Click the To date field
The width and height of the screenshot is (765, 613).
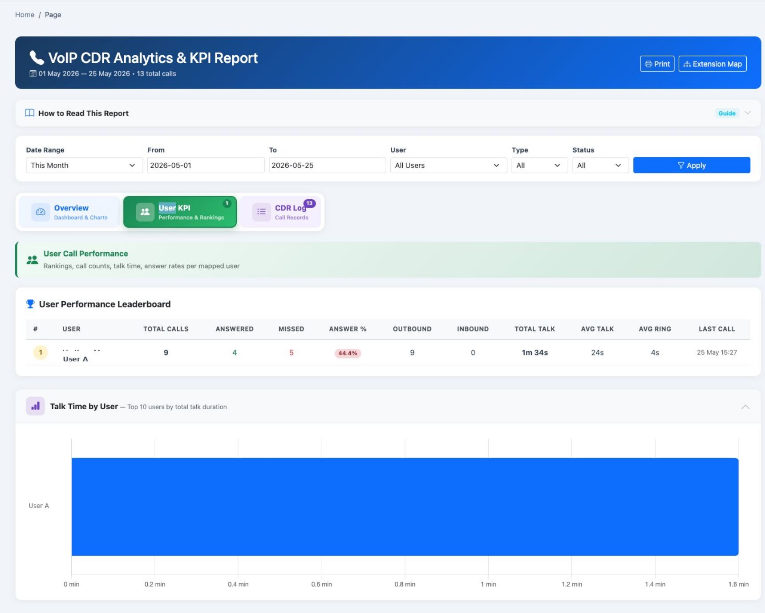pos(327,165)
